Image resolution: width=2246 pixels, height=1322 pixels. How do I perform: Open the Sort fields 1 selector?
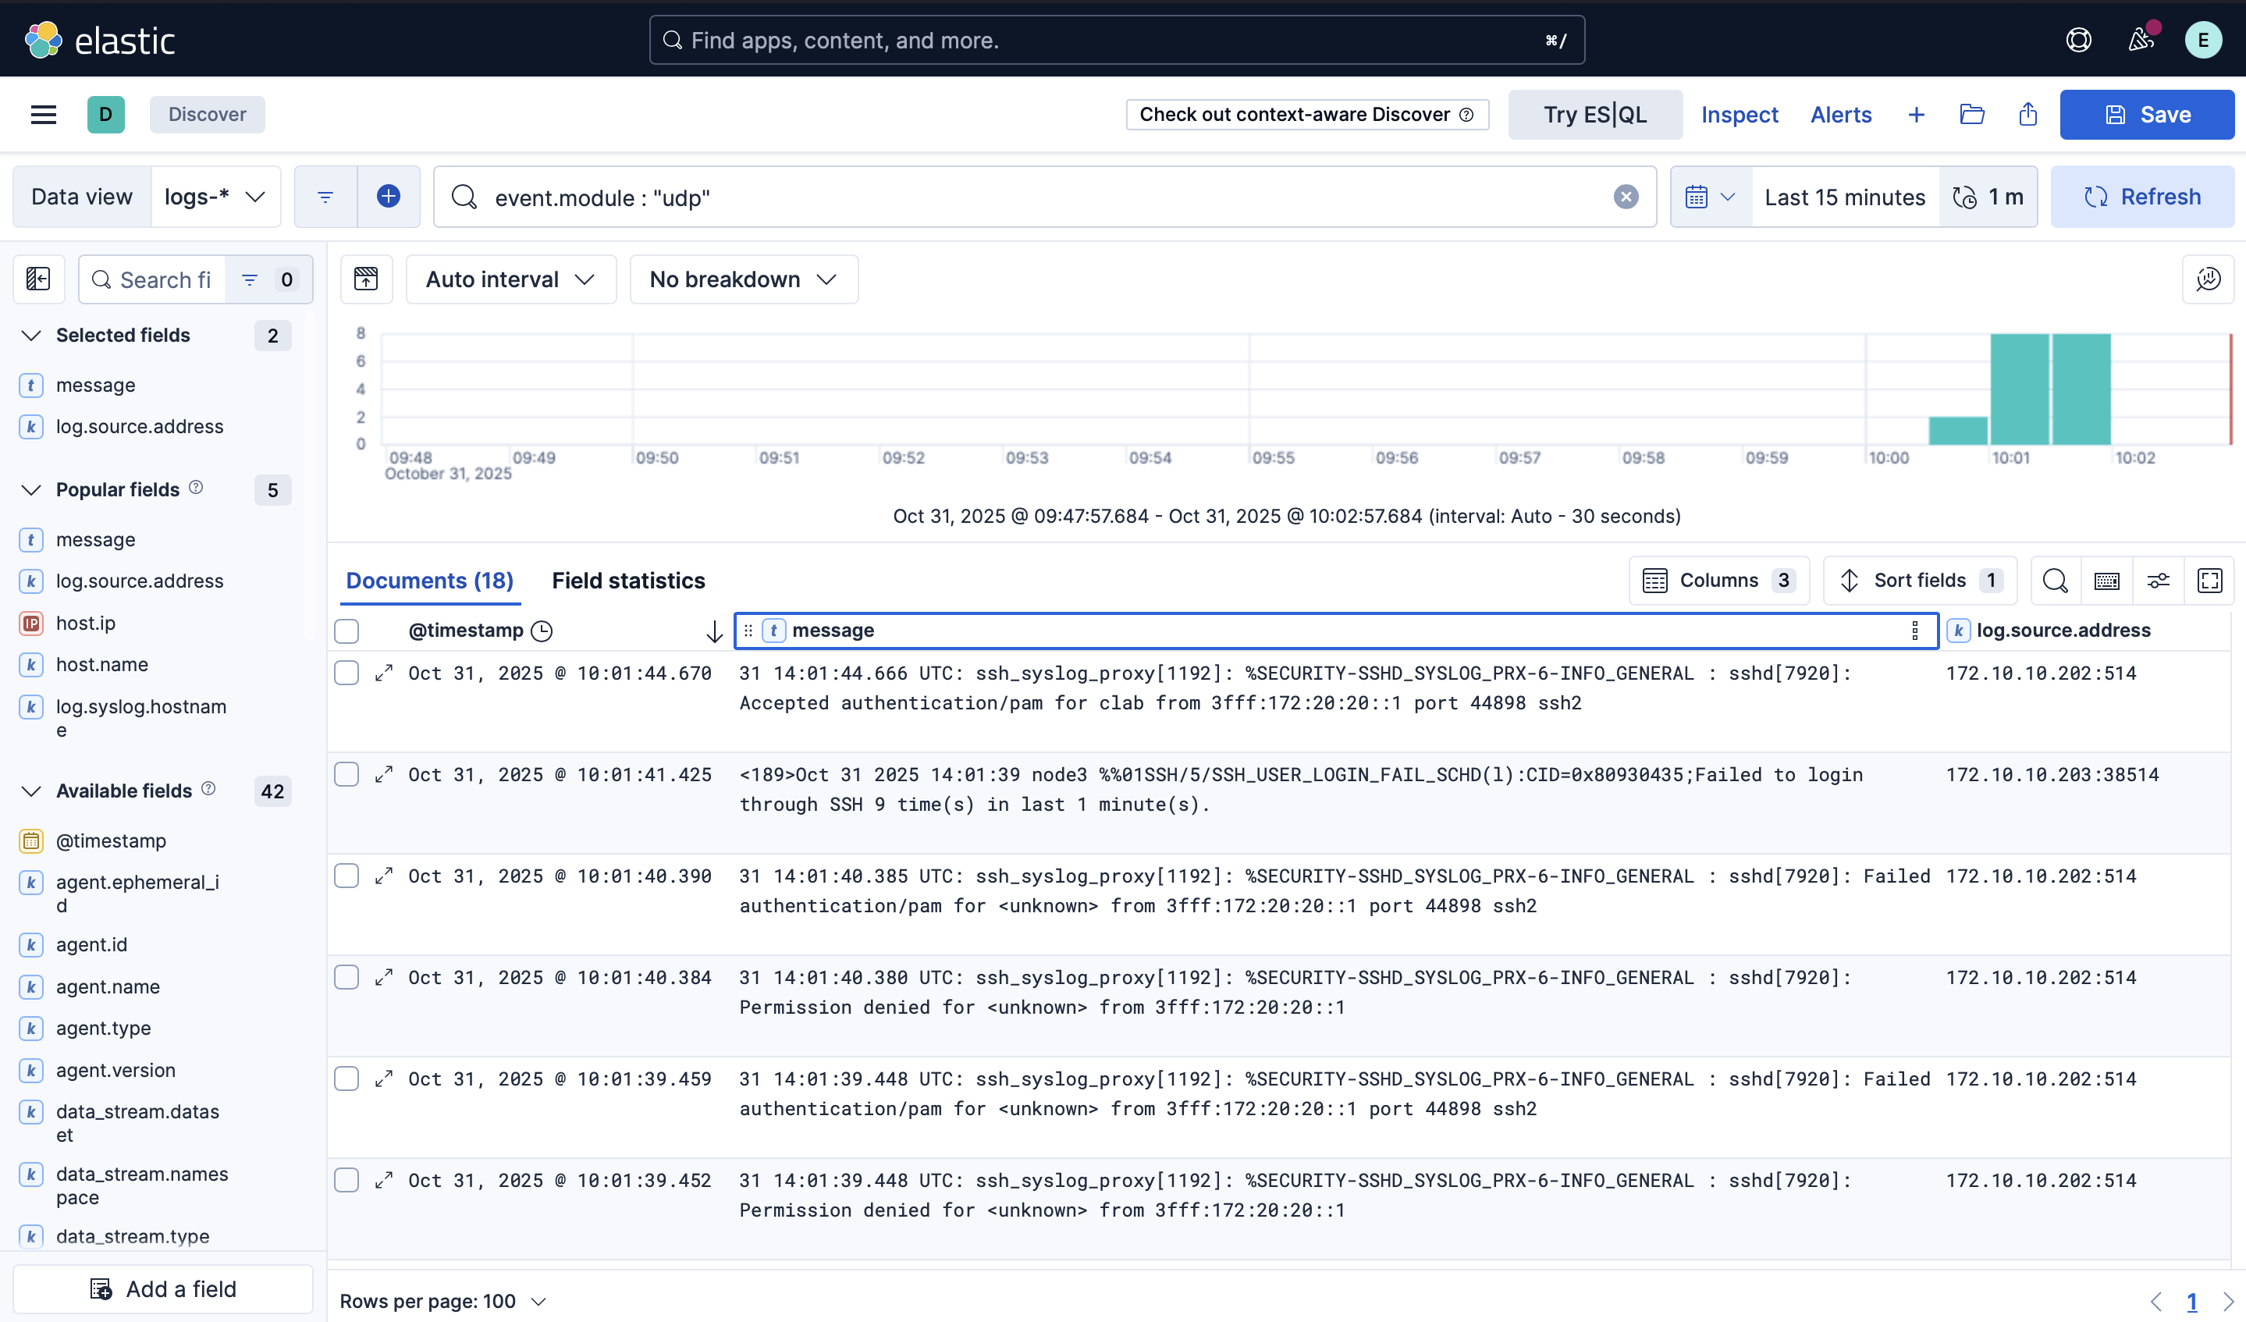[1921, 581]
